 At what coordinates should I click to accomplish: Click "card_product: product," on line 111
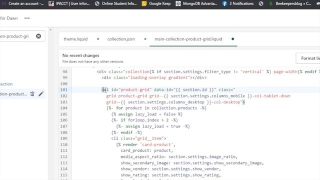(146, 150)
